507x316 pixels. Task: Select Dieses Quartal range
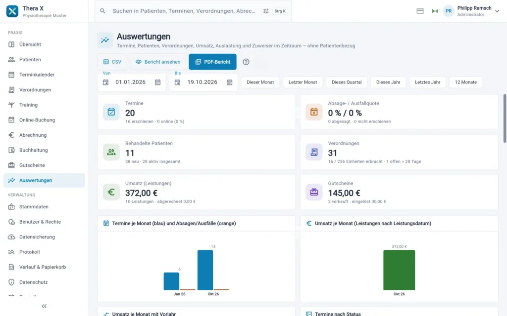coord(347,82)
